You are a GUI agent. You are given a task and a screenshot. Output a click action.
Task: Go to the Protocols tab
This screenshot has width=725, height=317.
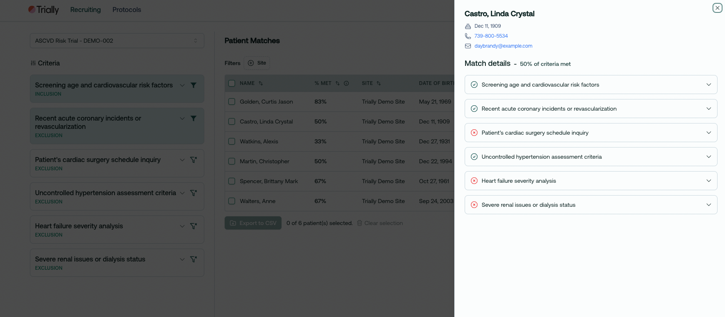[127, 10]
